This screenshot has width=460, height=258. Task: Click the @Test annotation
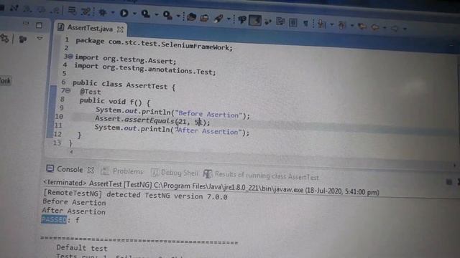click(x=91, y=92)
